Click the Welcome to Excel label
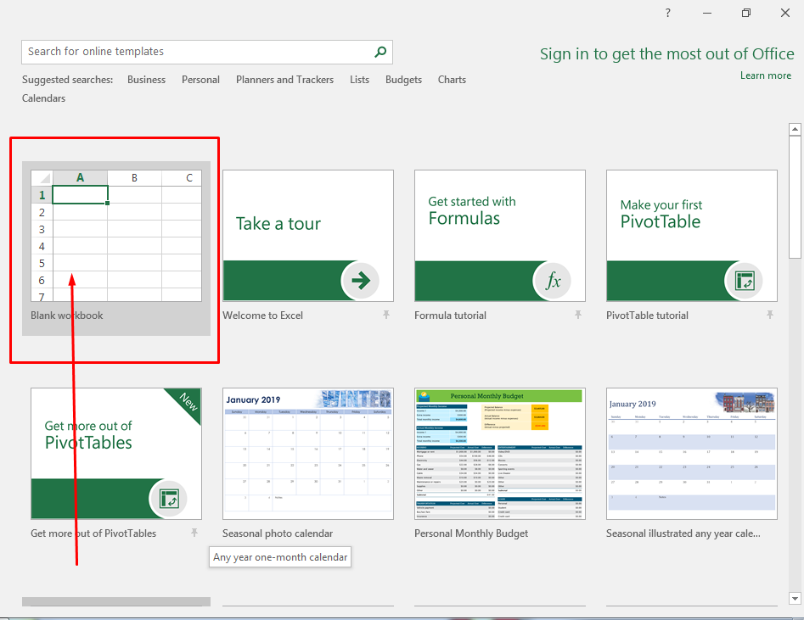804x620 pixels. (x=262, y=316)
